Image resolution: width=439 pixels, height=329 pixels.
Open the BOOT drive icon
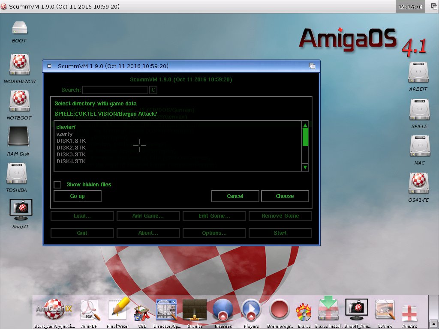pos(20,28)
